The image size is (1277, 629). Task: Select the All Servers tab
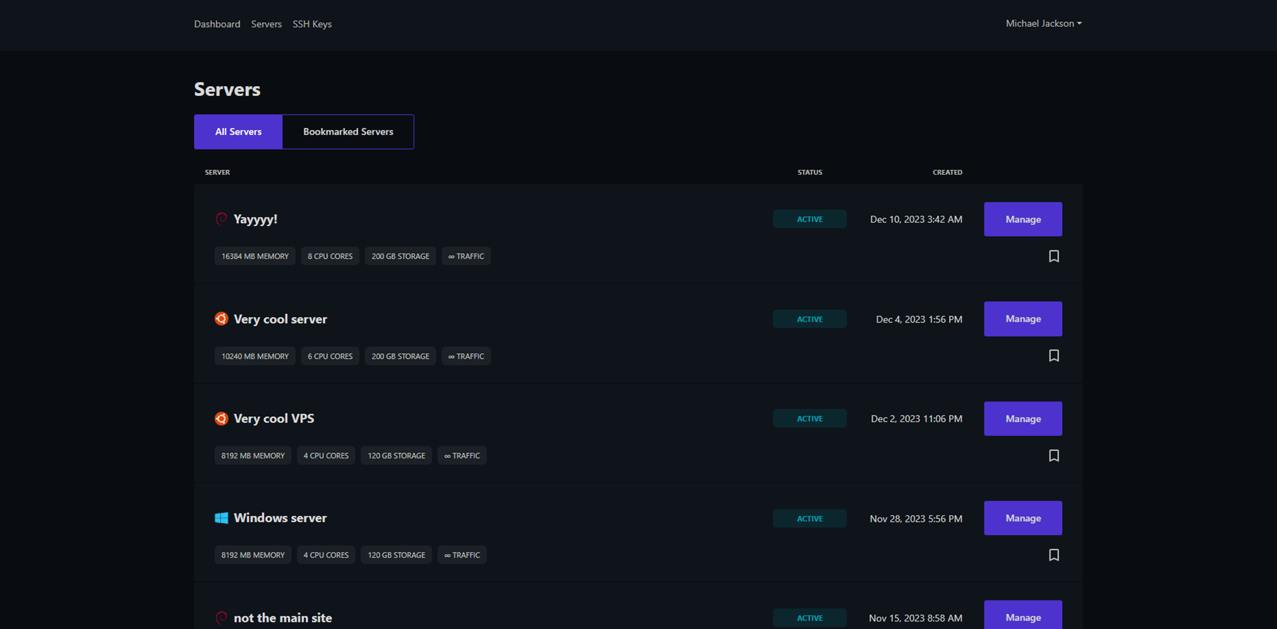[238, 132]
